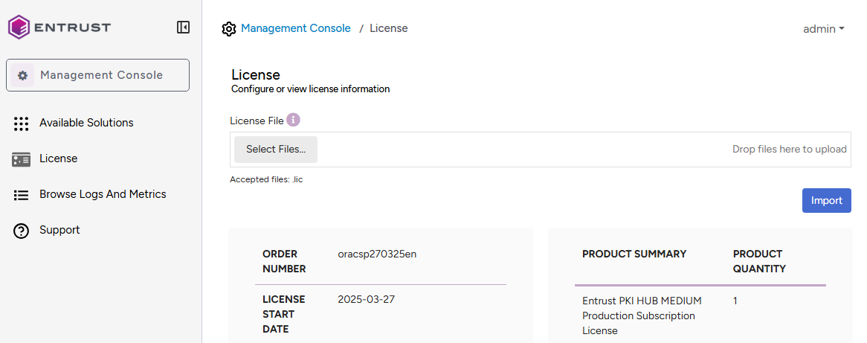
Task: Click the grid icon beside Available Solutions
Action: click(22, 124)
